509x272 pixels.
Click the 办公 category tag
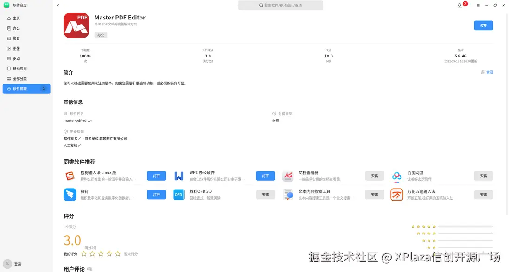(x=101, y=35)
